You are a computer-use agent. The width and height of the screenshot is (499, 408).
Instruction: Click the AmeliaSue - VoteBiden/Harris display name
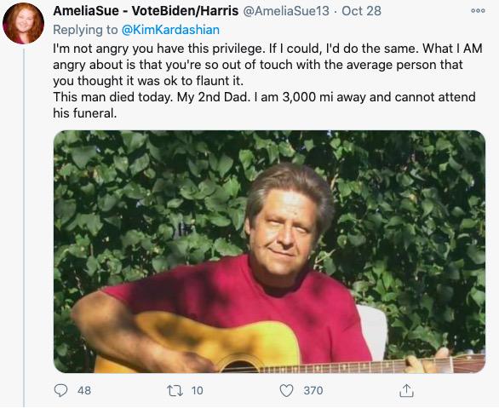click(146, 11)
